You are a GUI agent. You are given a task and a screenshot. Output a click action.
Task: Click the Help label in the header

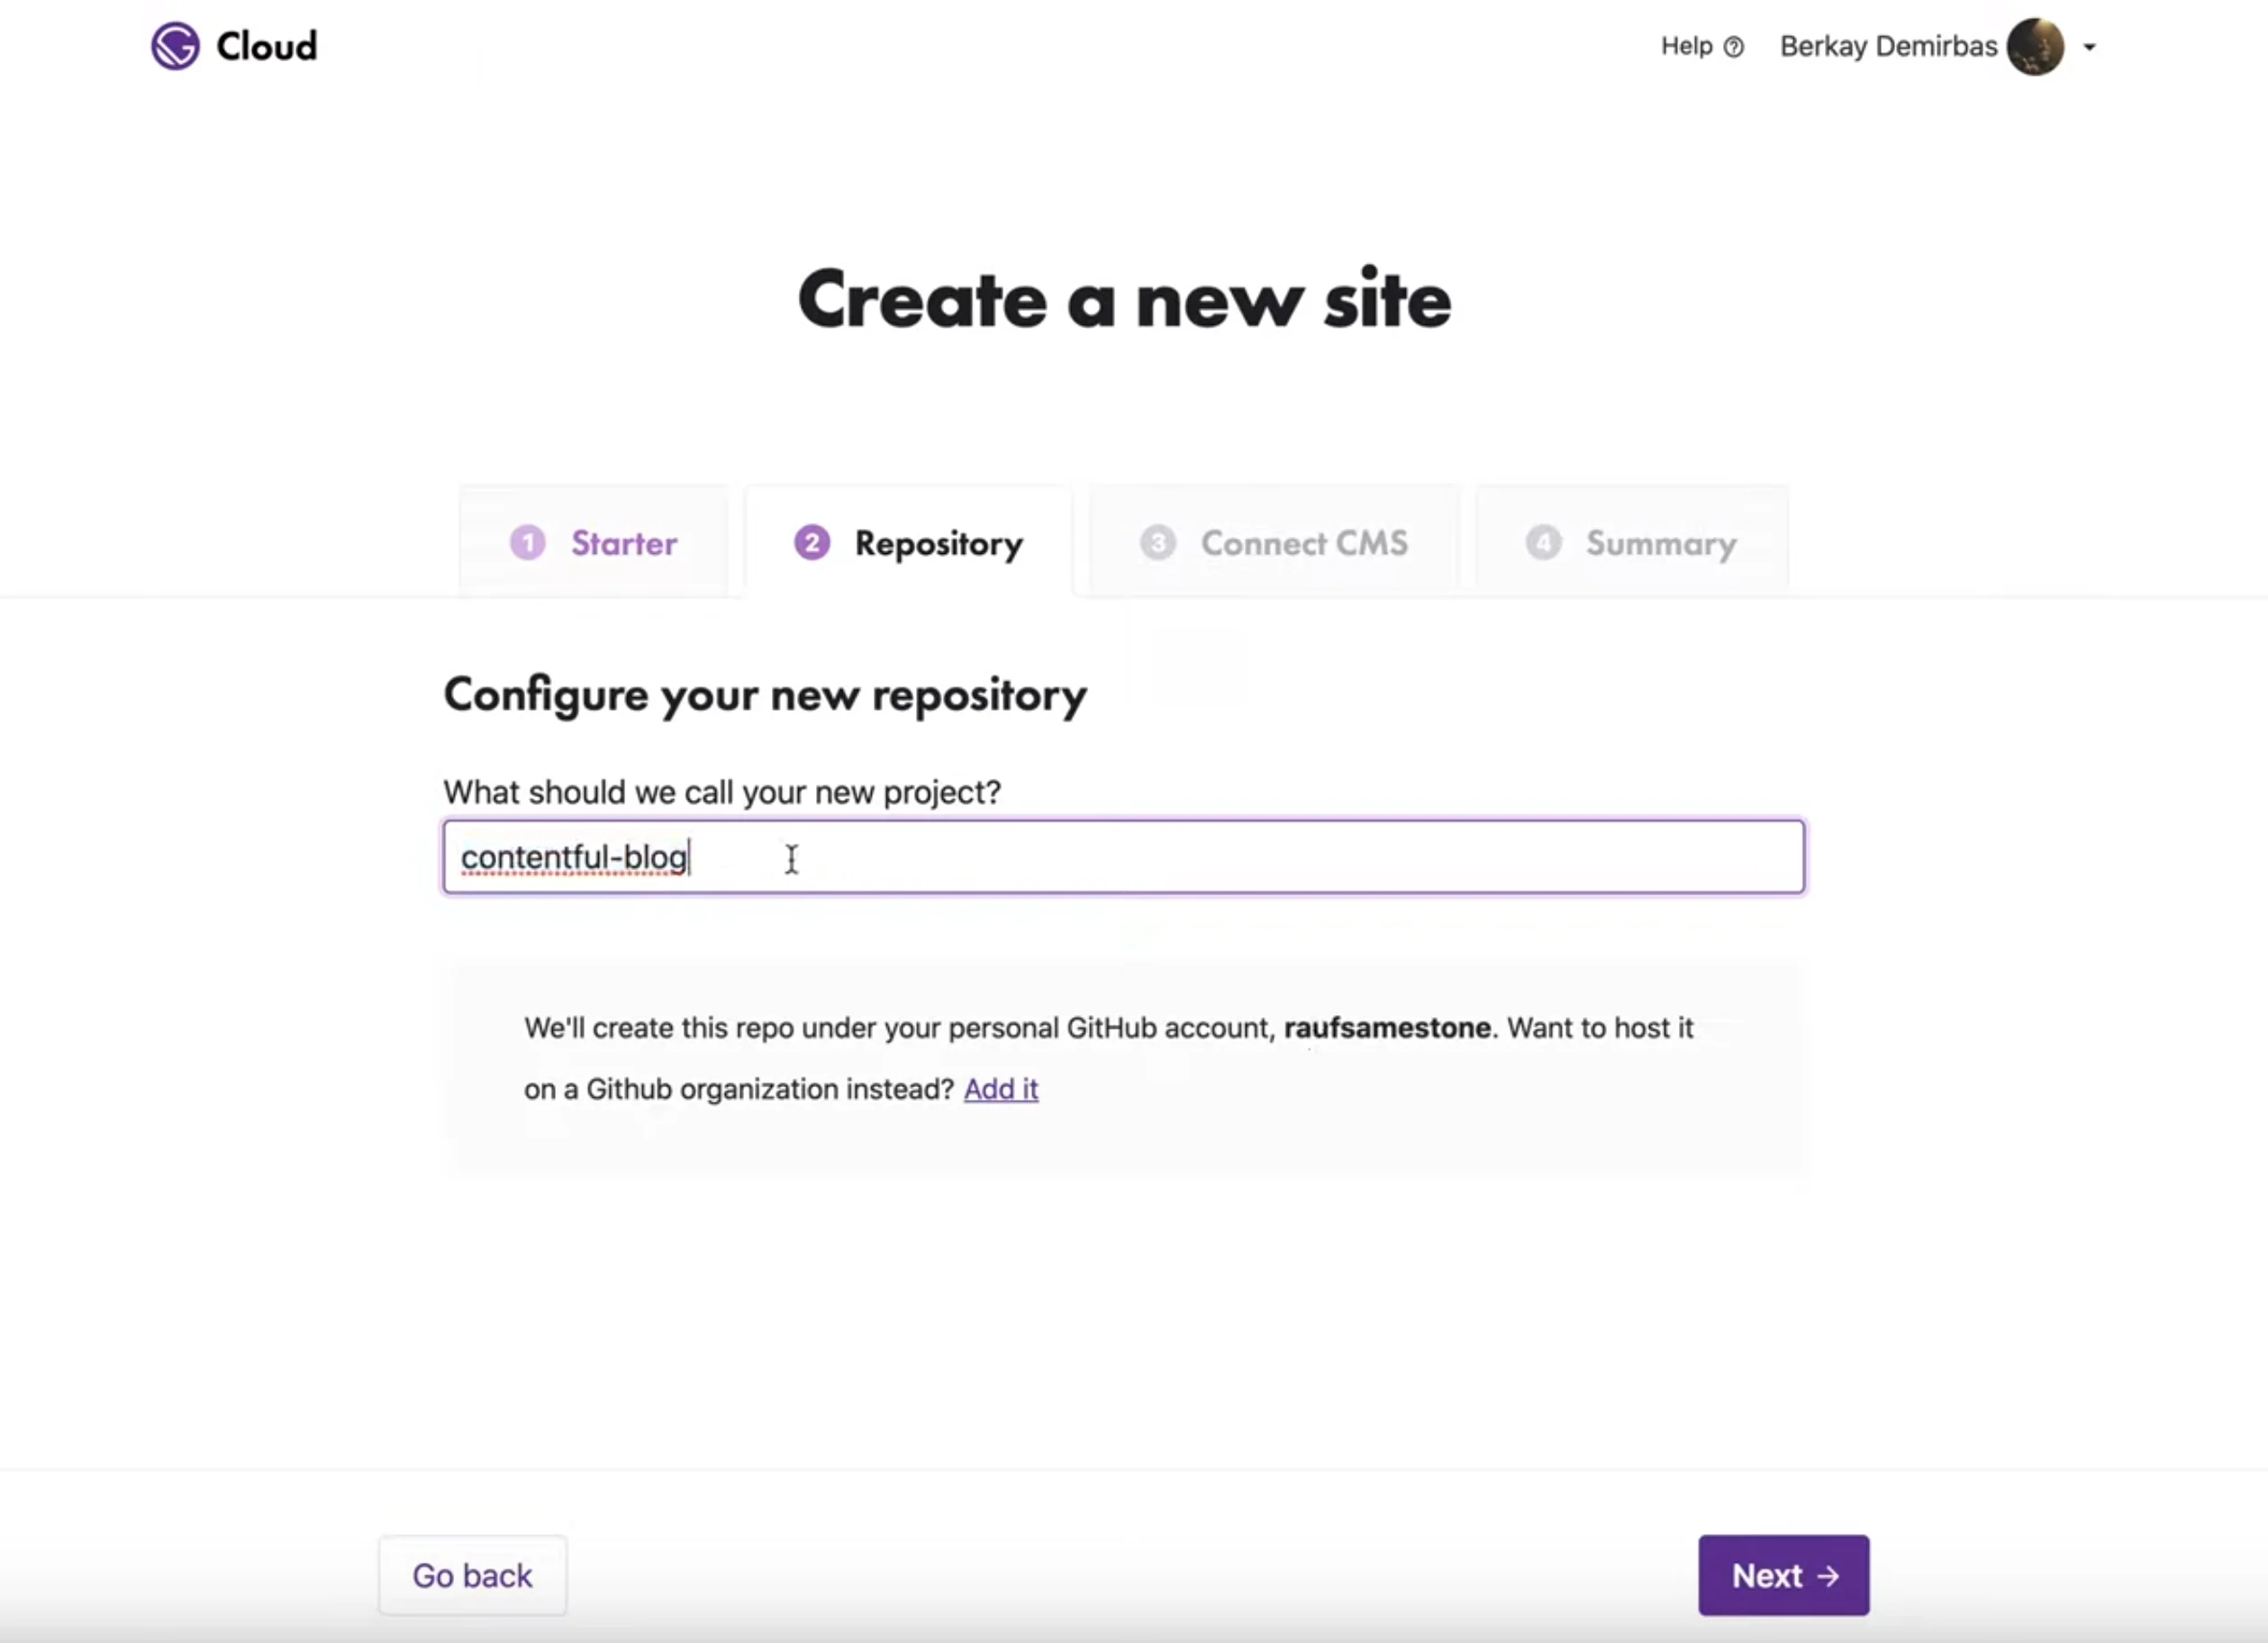pyautogui.click(x=1686, y=46)
